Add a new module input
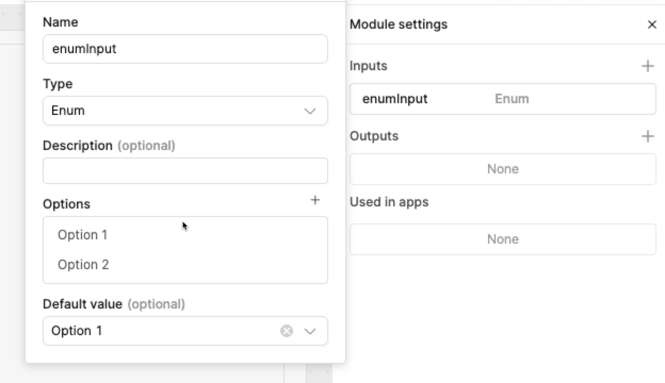 pyautogui.click(x=647, y=66)
